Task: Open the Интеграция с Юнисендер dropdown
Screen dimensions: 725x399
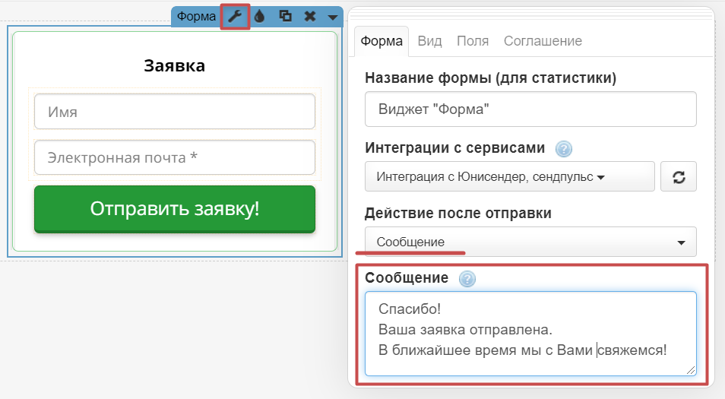Action: (509, 177)
